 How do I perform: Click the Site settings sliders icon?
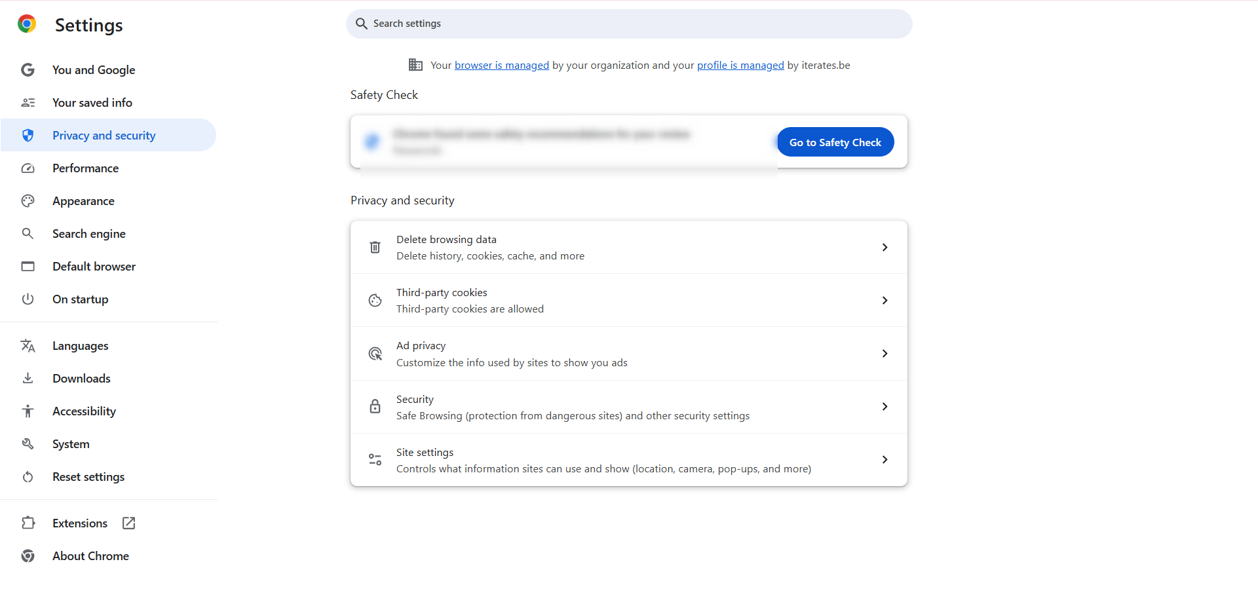pos(375,460)
